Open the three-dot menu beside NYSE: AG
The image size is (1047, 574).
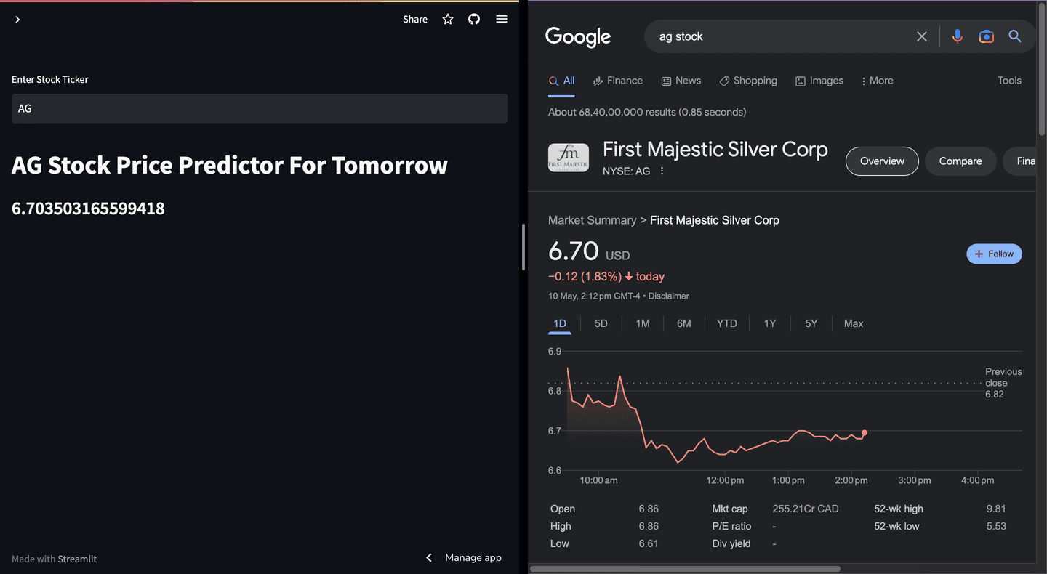(662, 171)
